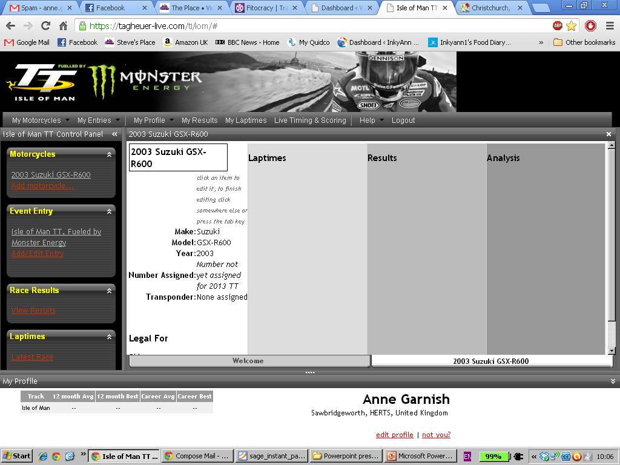Click the motorcycle panel vertical scrollbar up arrow
Viewport: 620px width, 465px height.
(612, 145)
